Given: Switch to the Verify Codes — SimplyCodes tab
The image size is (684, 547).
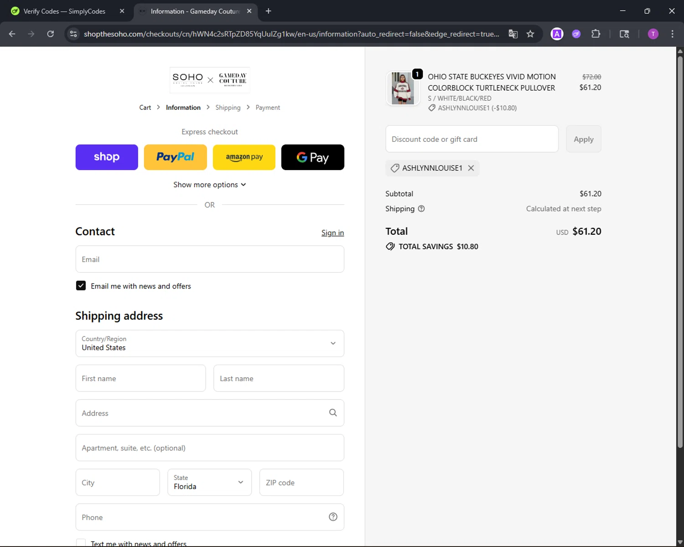Looking at the screenshot, I should (64, 11).
